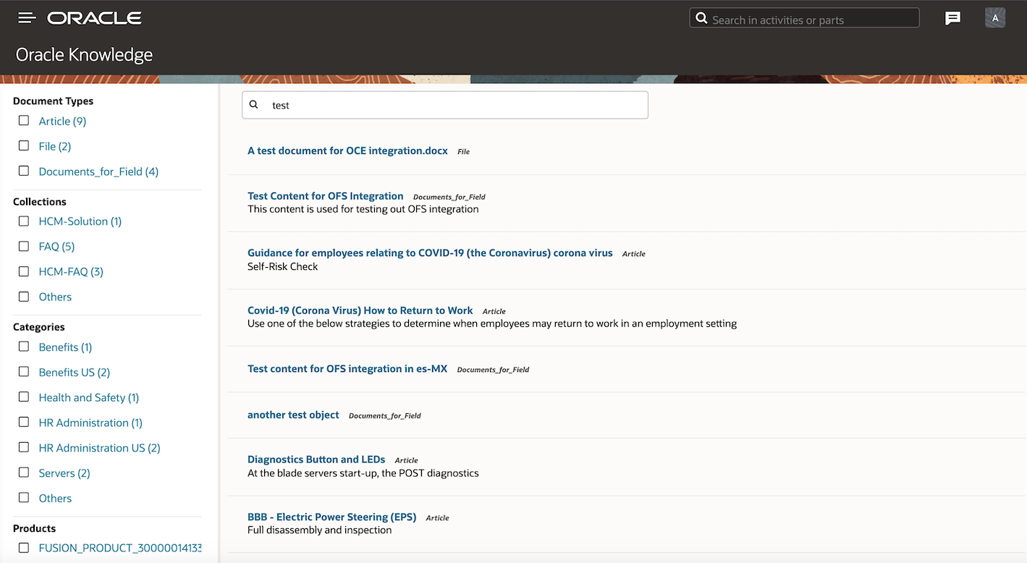Open 'Test Content for OFS Integration' result
This screenshot has width=1027, height=563.
[x=326, y=196]
